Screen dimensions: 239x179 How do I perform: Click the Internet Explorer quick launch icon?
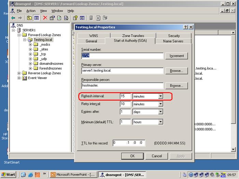pyautogui.click(x=30, y=175)
